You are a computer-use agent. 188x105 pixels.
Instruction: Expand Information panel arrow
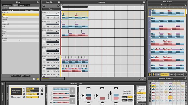(x=3, y=84)
